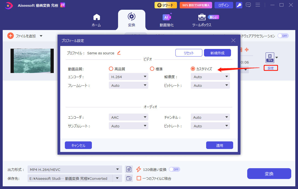Expand the 出力形式 MP4 H.264/HEVC dropdown
Screen dimensions: 298x189
[75, 169]
